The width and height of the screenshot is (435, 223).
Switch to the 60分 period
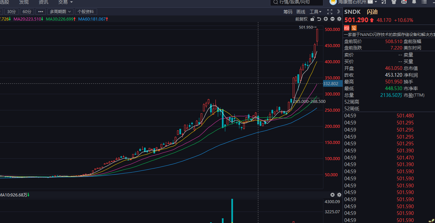tap(27, 11)
